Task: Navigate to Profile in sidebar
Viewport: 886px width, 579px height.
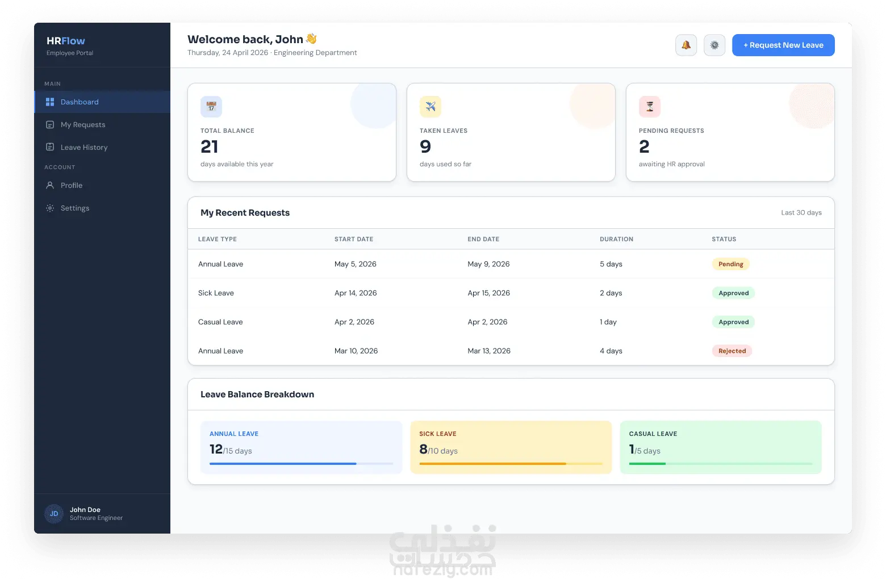Action: (102, 185)
